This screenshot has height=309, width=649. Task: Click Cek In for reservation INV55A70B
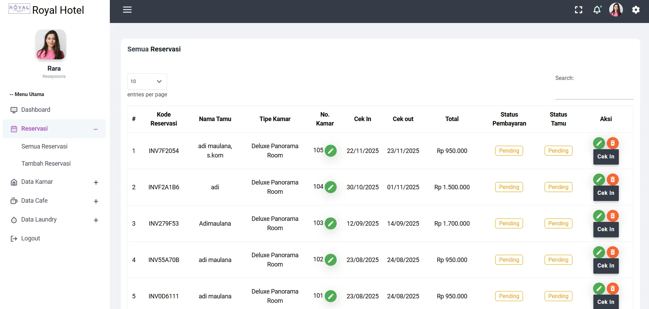coord(606,266)
